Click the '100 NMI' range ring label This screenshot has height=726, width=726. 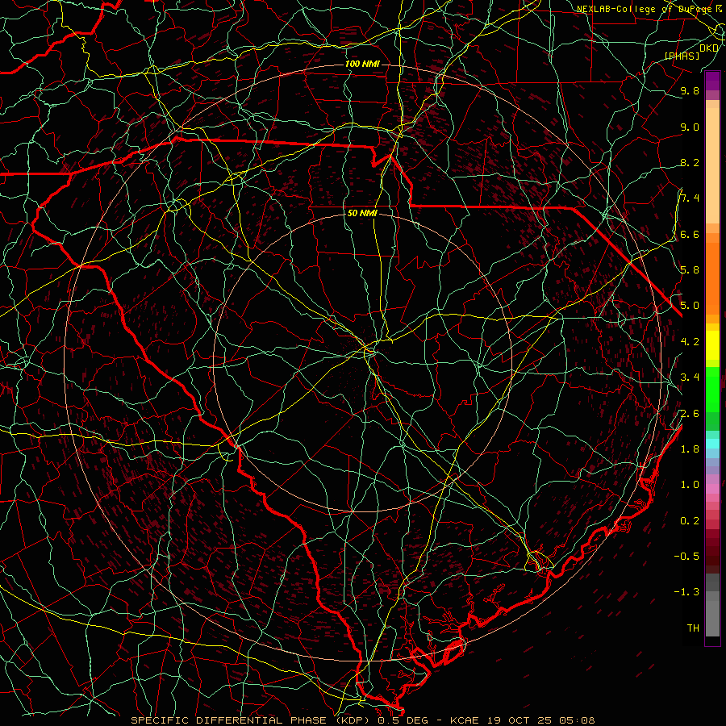pos(362,64)
